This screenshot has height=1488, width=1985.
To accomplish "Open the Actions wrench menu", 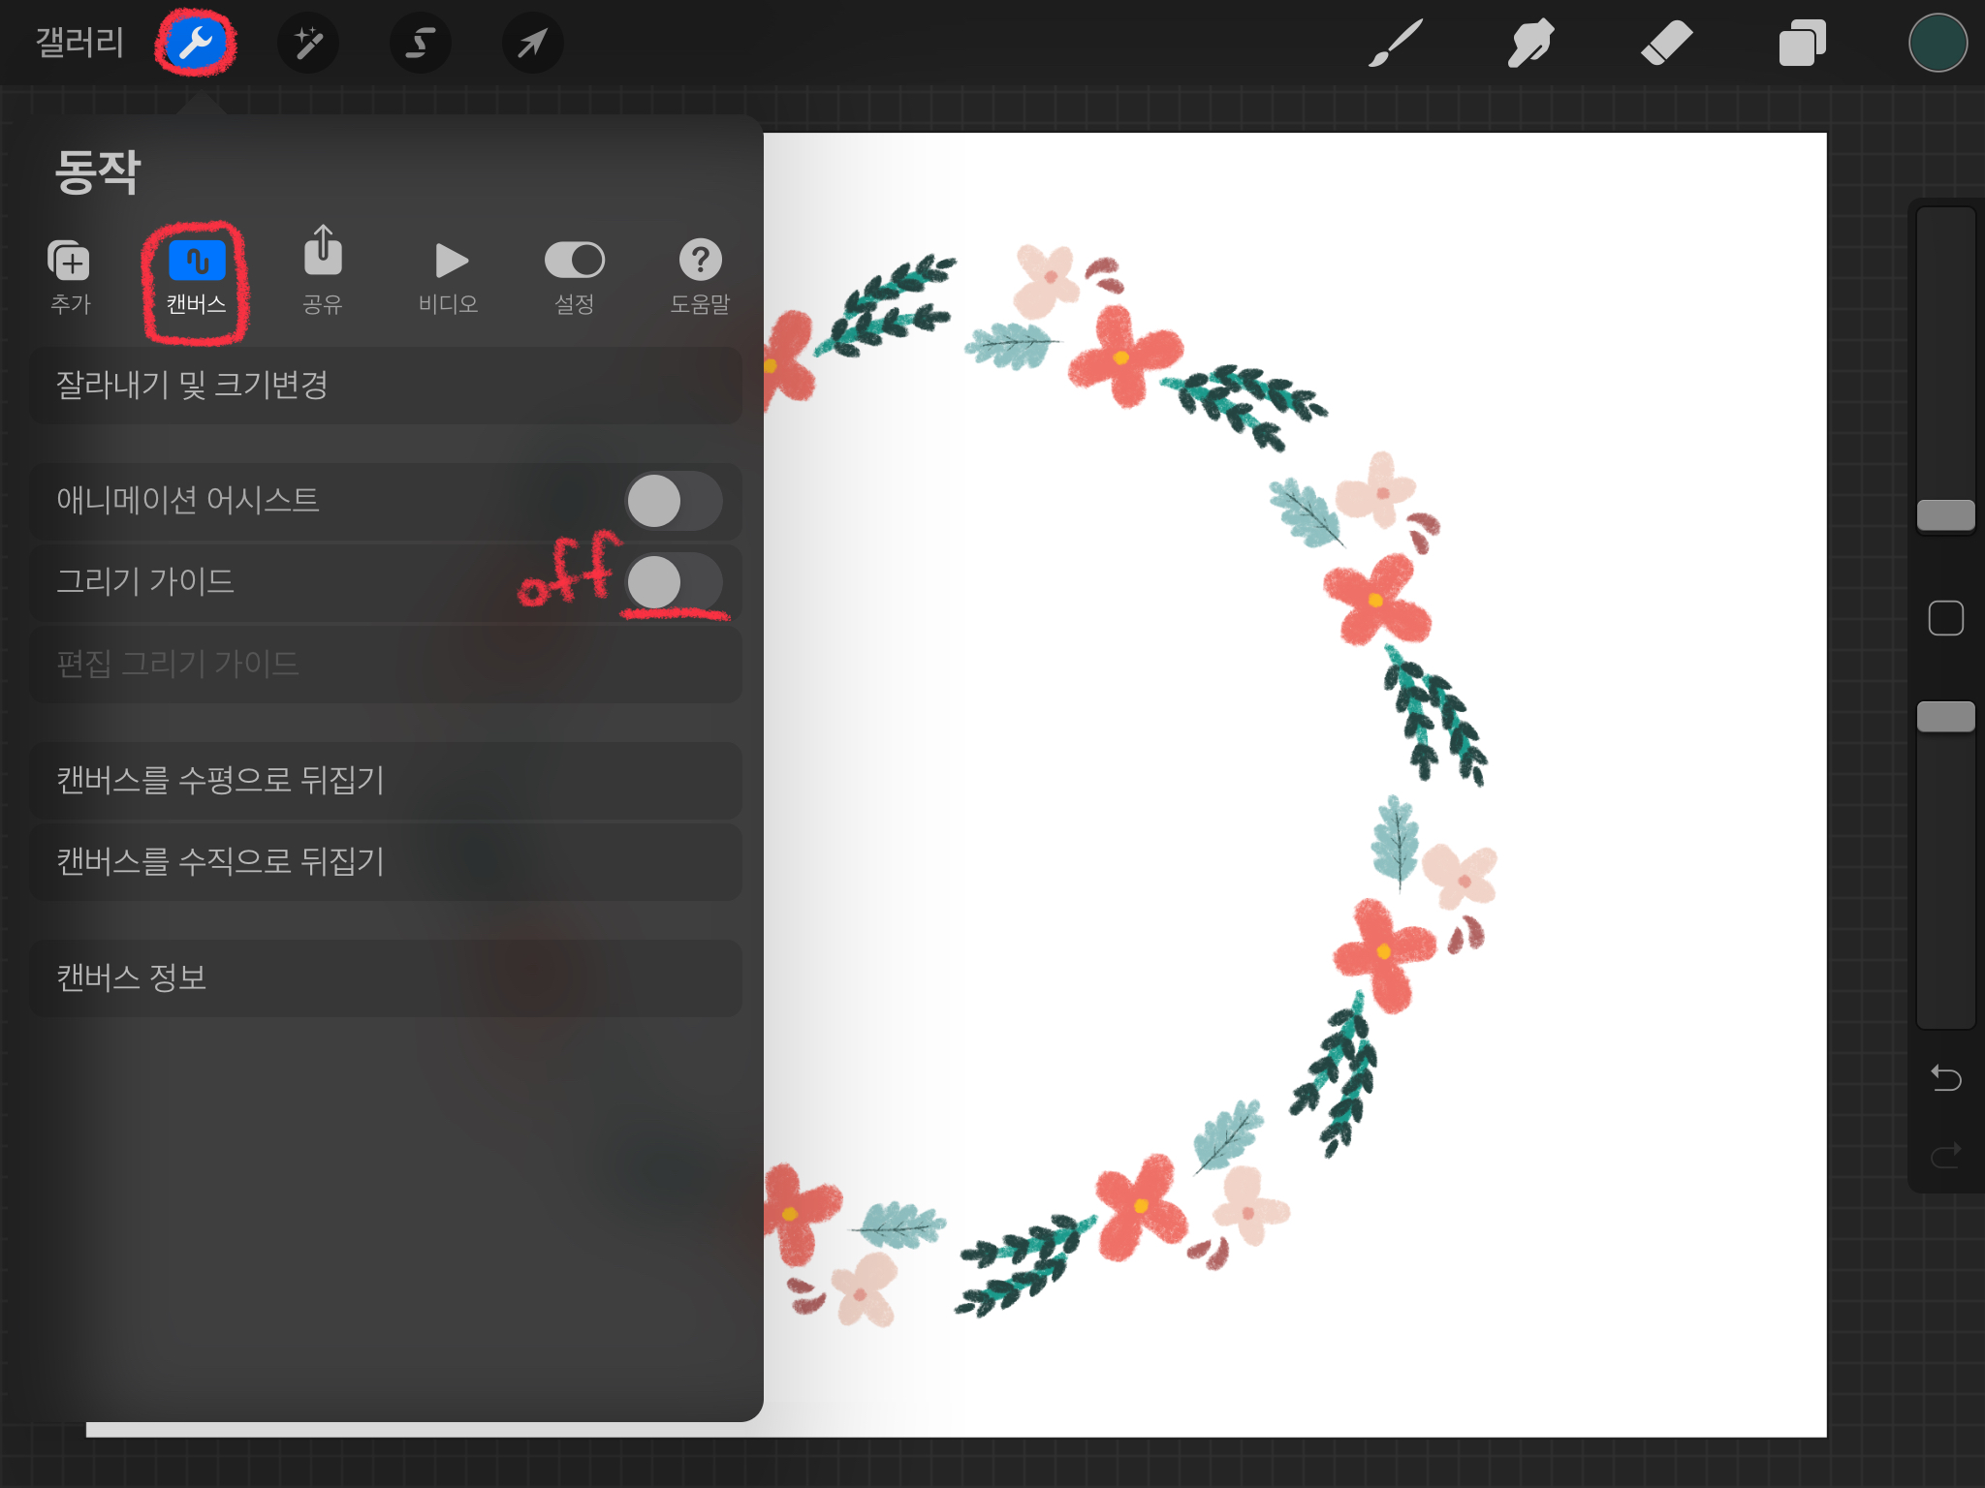I will (x=196, y=43).
